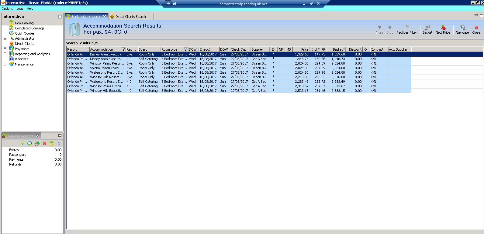The height and width of the screenshot is (234, 484).
Task: Sort results by the Check In column header
Action: (x=209, y=49)
